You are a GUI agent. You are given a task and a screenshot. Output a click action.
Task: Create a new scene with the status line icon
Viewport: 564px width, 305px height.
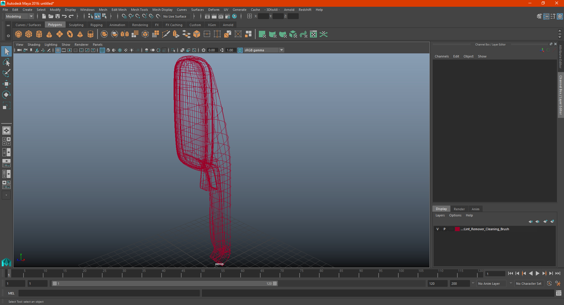(x=44, y=16)
